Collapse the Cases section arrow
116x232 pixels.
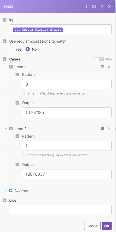pyautogui.click(x=5, y=59)
